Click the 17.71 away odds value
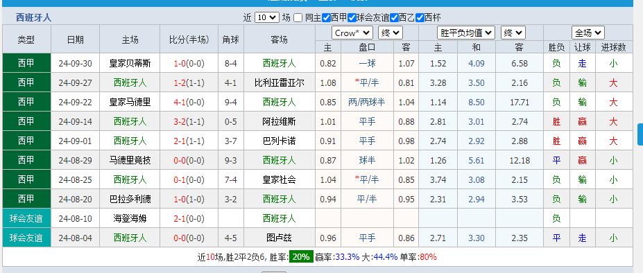Image resolution: width=643 pixels, height=273 pixels. [x=520, y=102]
